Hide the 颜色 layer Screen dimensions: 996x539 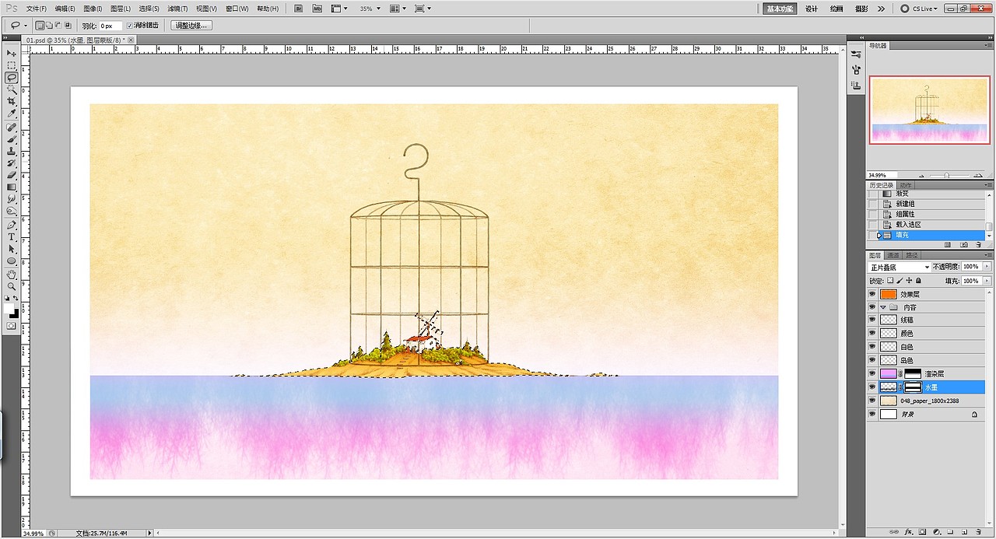pyautogui.click(x=871, y=333)
